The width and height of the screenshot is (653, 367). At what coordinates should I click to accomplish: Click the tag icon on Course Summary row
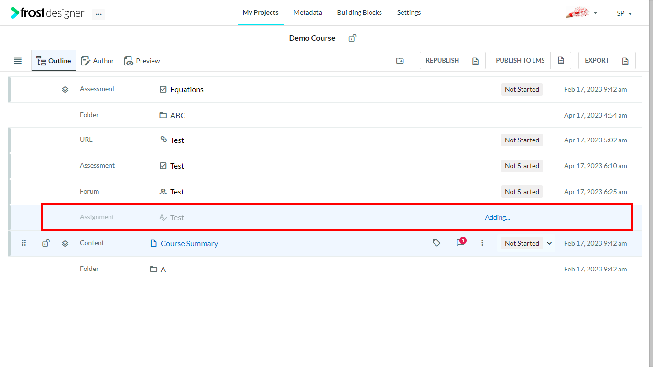point(436,243)
